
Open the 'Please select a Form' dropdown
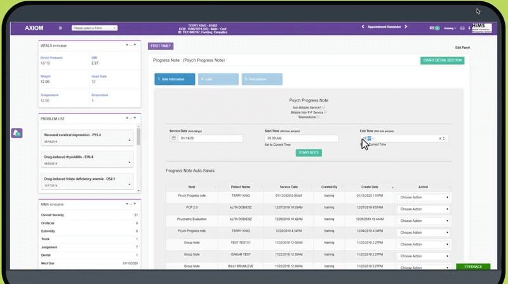(95, 28)
